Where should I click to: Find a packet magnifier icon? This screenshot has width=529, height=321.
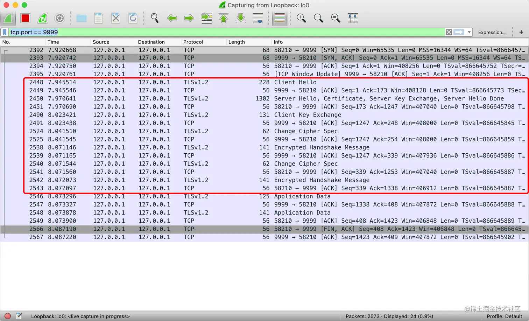[x=155, y=18]
